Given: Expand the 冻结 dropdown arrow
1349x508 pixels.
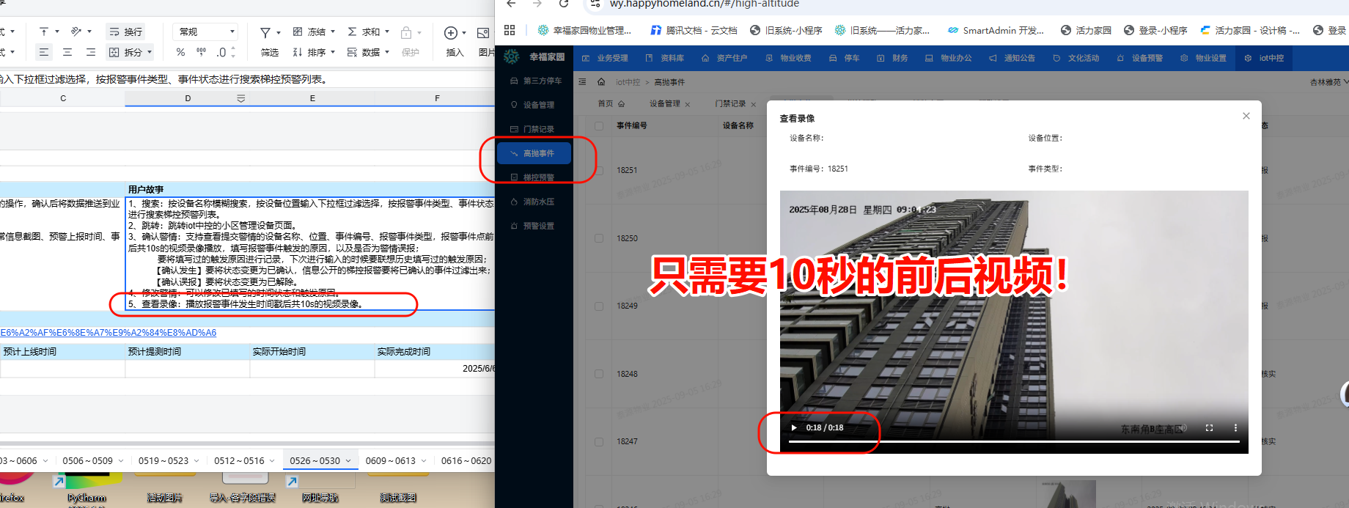Looking at the screenshot, I should click(333, 32).
